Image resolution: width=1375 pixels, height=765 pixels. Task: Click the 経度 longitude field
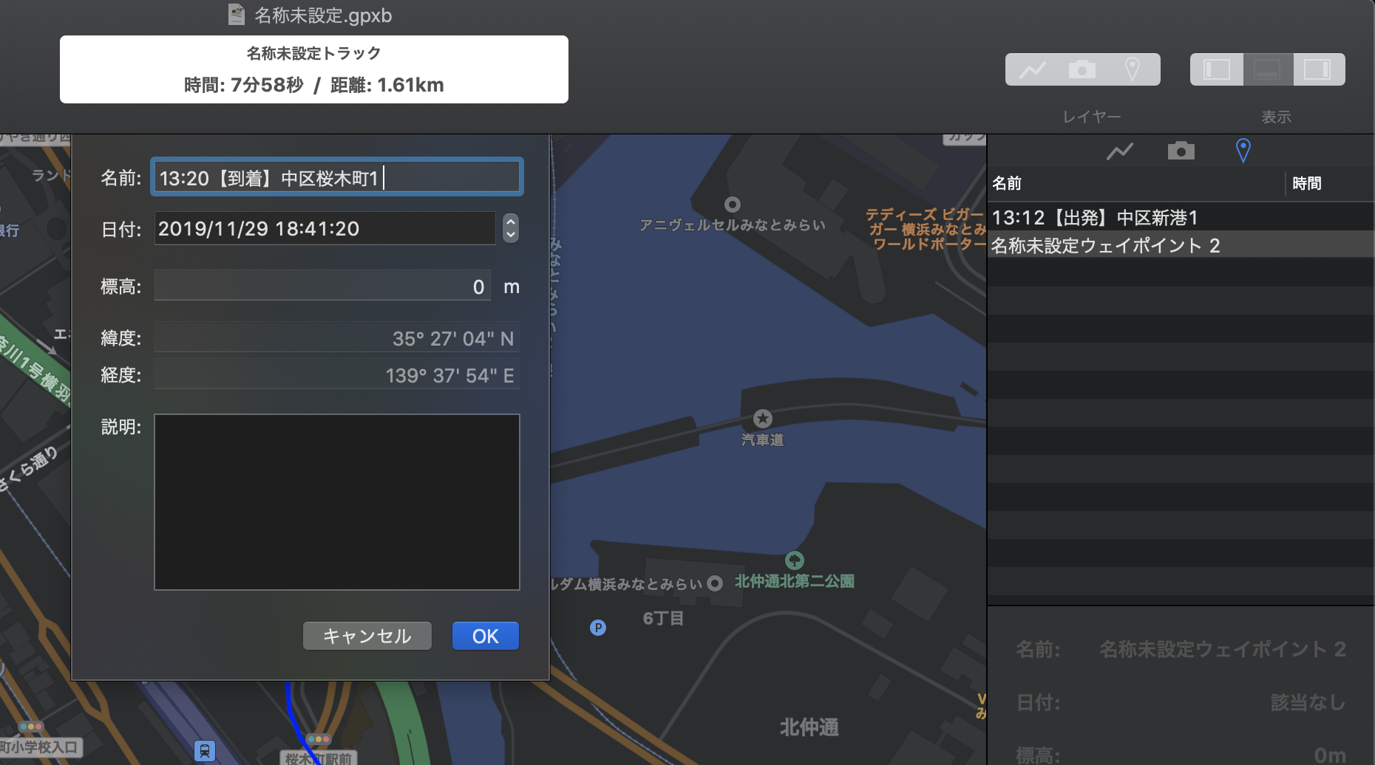coord(337,375)
